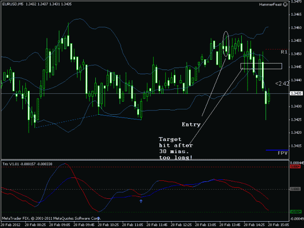304x228 pixels.
Task: Select the "Target hit after 30 mins" annotation text
Action: point(176,148)
